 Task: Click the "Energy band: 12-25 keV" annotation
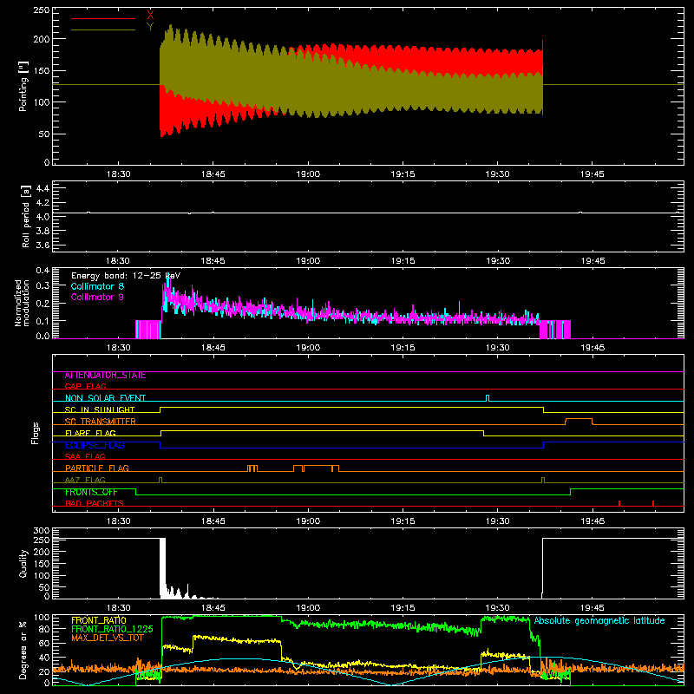(126, 276)
